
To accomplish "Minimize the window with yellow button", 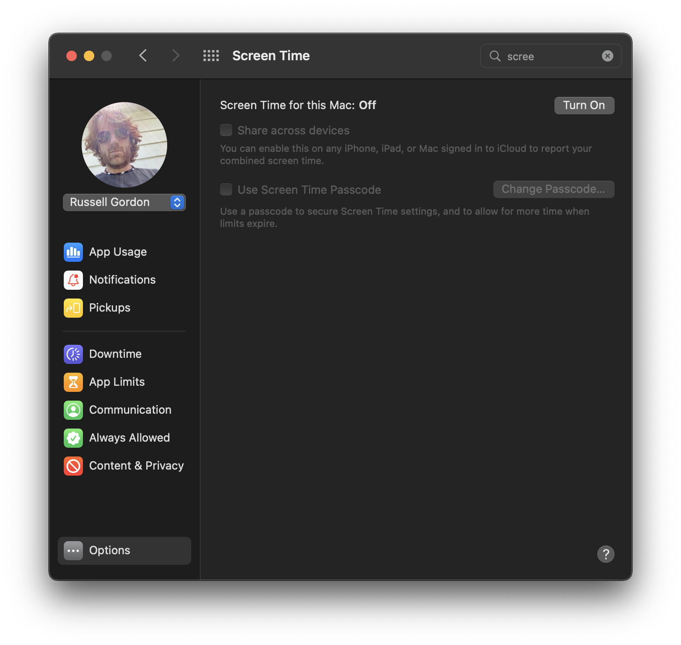I will [89, 56].
